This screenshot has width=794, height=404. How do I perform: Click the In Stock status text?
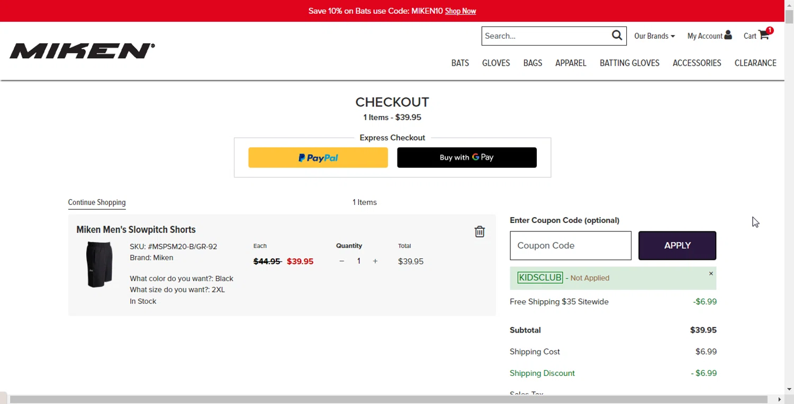click(143, 301)
